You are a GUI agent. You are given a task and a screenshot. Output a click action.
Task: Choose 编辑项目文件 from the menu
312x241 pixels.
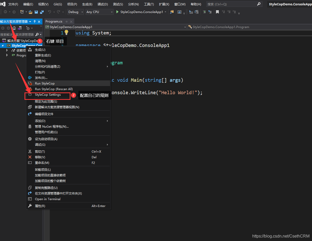click(x=68, y=114)
